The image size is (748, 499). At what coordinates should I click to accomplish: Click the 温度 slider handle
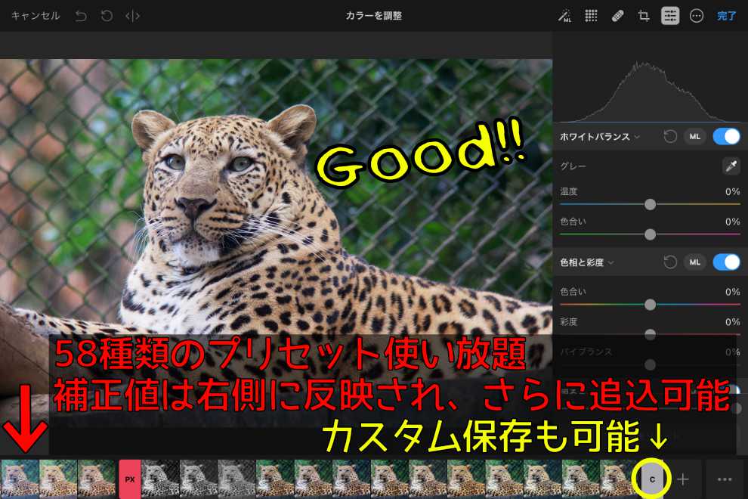(650, 204)
